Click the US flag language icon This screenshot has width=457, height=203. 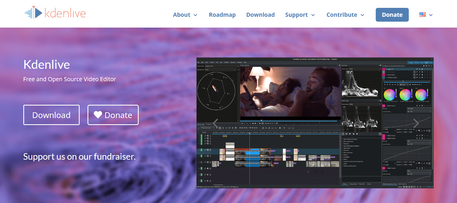[422, 15]
